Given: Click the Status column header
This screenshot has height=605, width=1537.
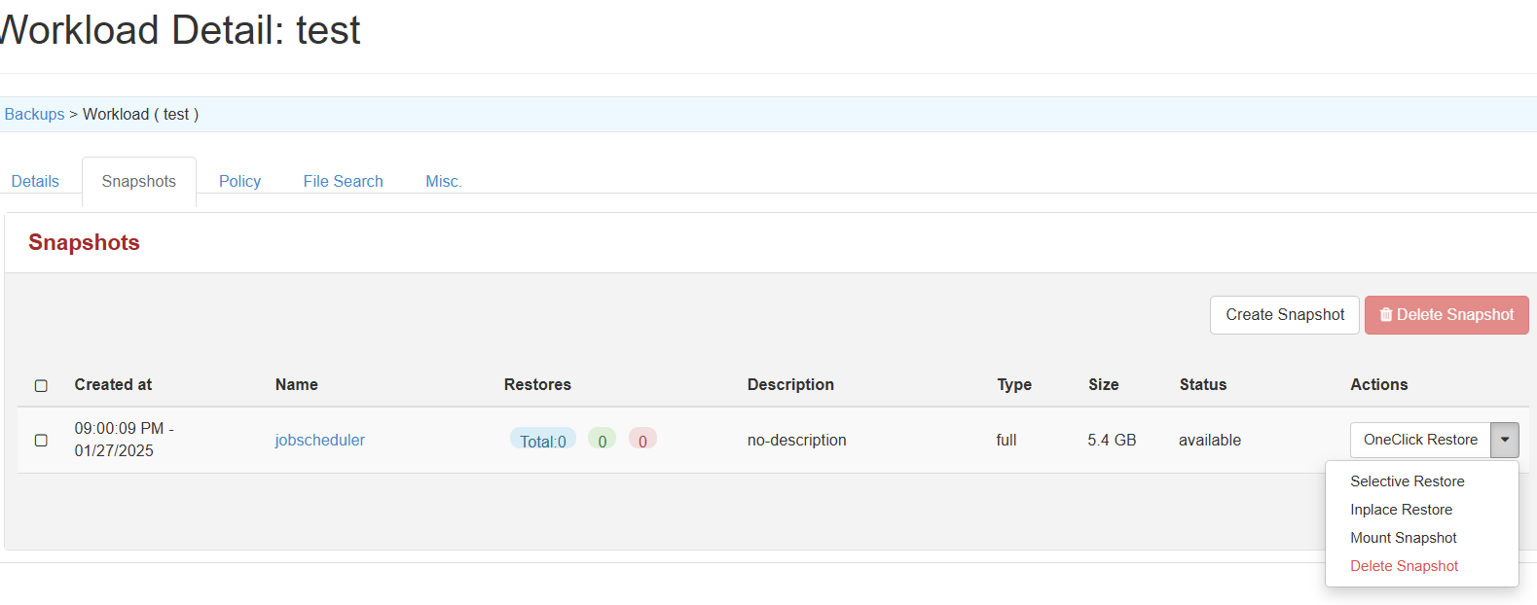Looking at the screenshot, I should click(x=1203, y=384).
